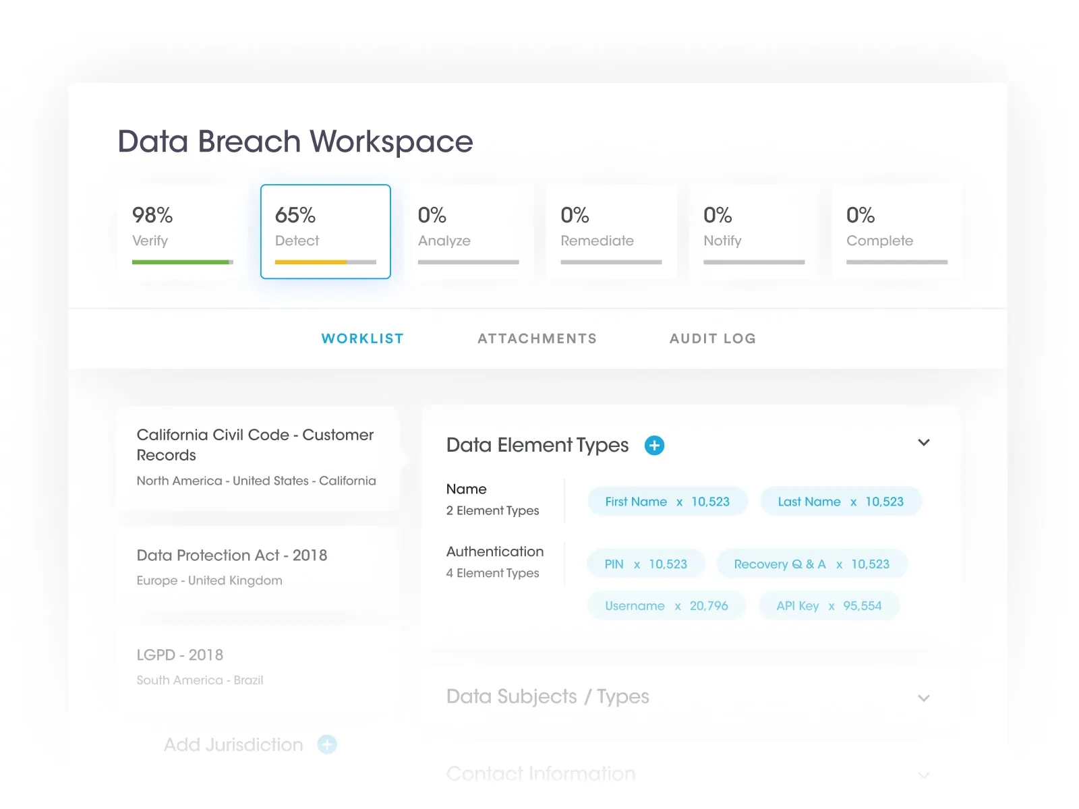Open Data Protection Act - 2018 jurisdiction

coord(256,566)
